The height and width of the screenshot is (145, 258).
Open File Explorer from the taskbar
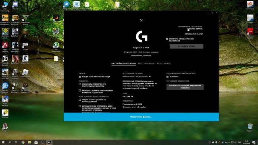click(29, 142)
